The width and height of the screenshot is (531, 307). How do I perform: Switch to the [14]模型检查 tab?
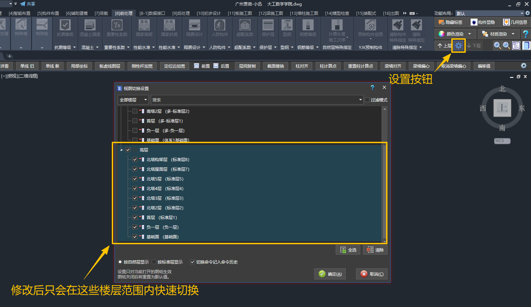[337, 13]
